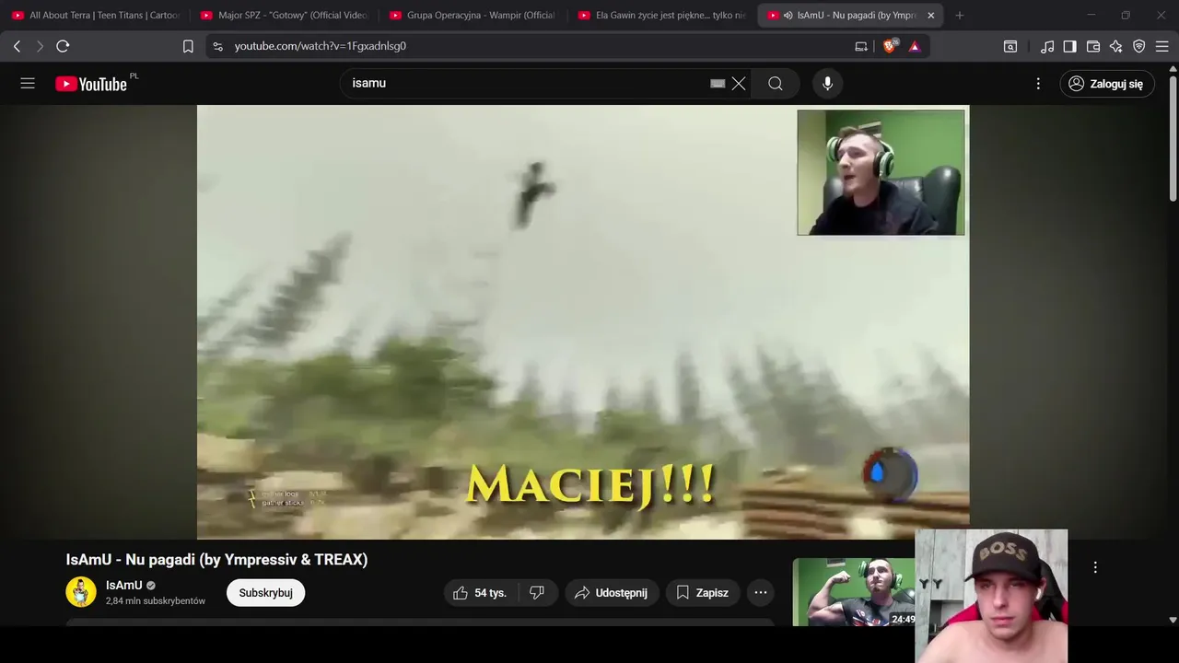Open the on-screen keyboard in search box

[718, 84]
